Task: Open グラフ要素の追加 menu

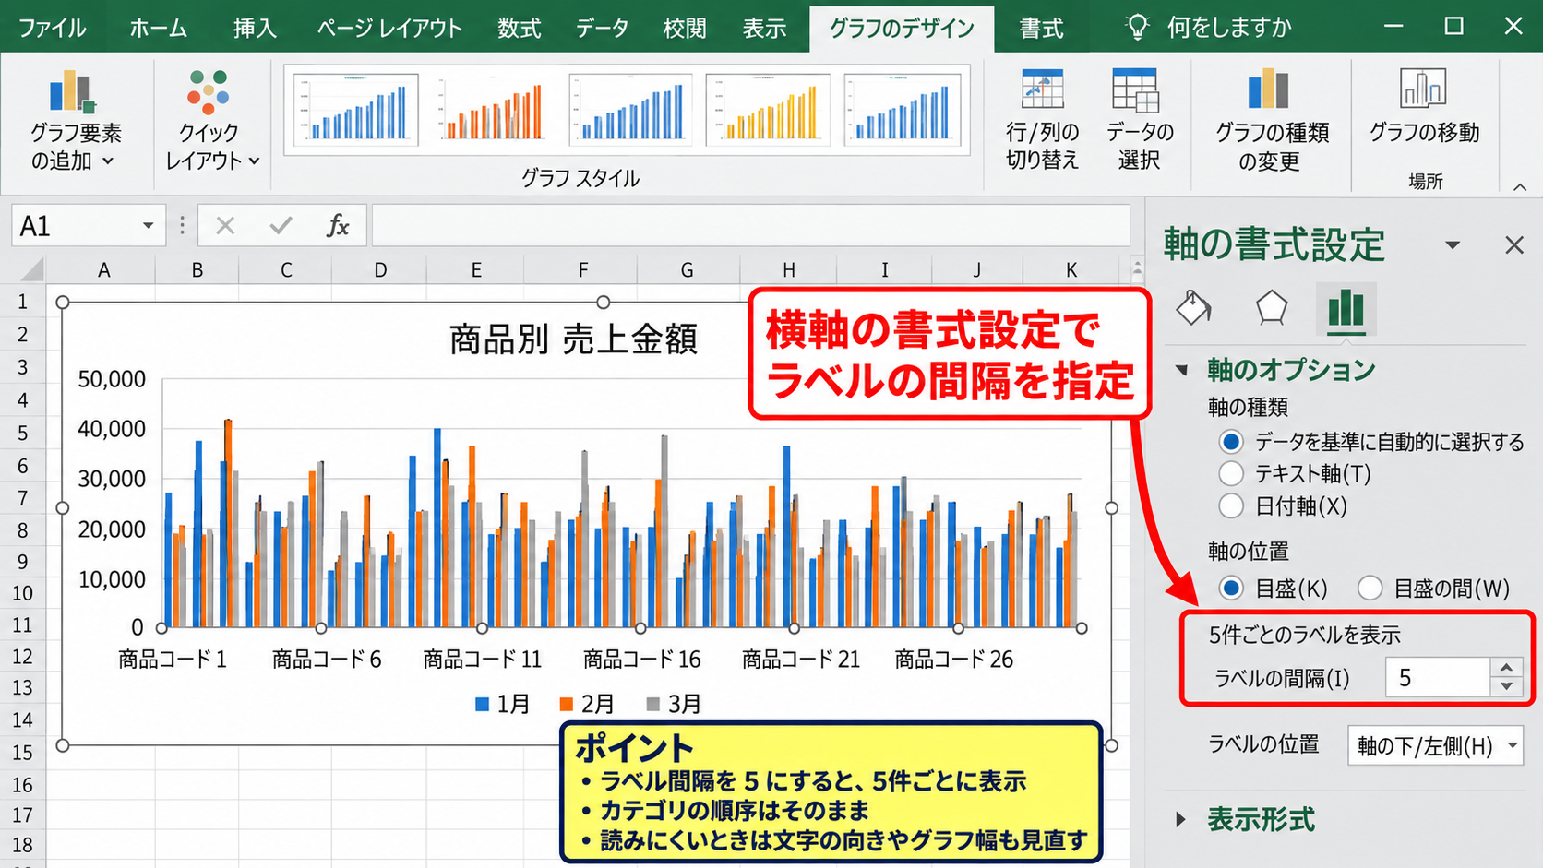Action: [75, 121]
